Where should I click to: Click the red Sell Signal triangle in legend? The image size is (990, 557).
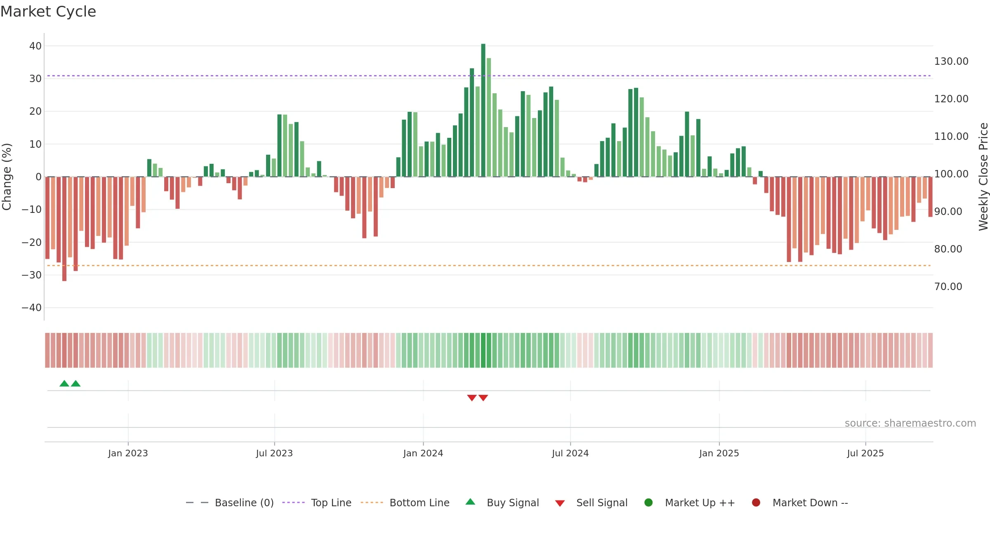tap(560, 503)
